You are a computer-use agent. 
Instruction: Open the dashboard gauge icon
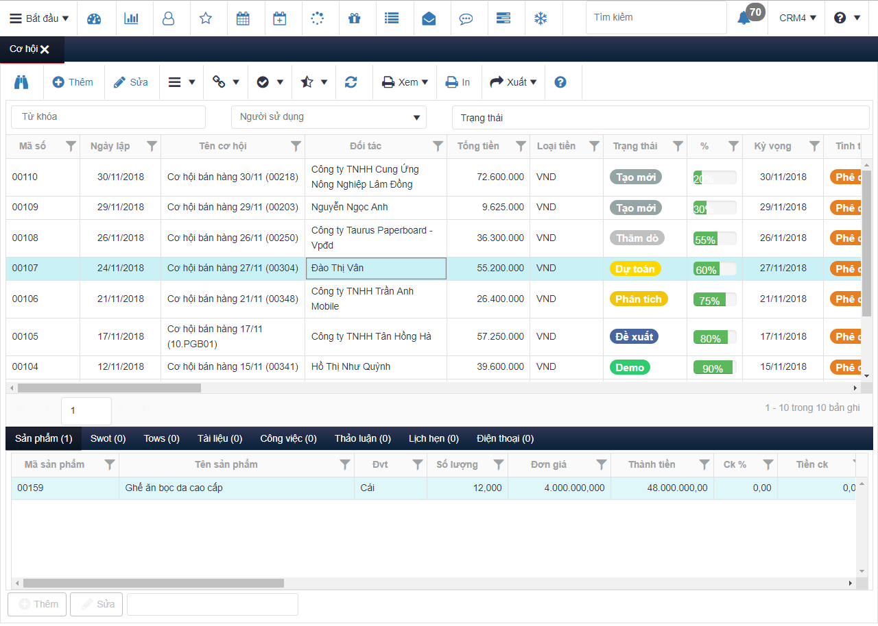94,18
